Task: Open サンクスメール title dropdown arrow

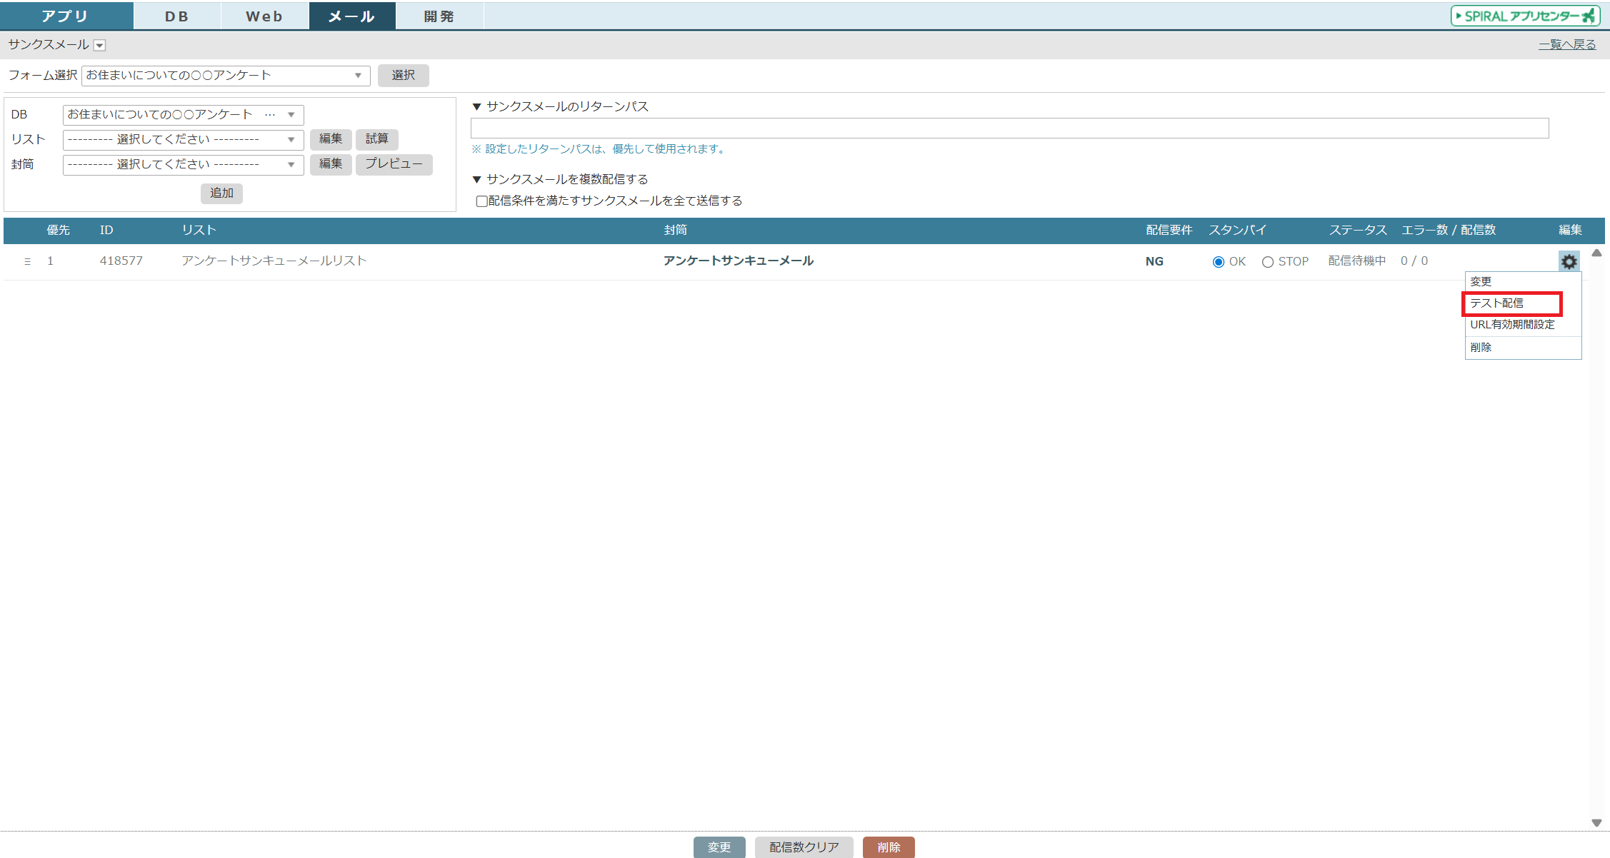Action: [x=100, y=46]
